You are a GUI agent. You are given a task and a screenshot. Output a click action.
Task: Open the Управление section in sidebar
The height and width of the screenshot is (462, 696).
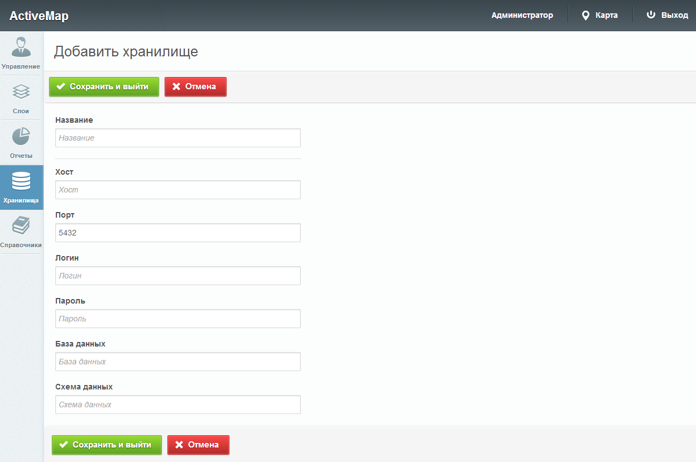[x=21, y=52]
